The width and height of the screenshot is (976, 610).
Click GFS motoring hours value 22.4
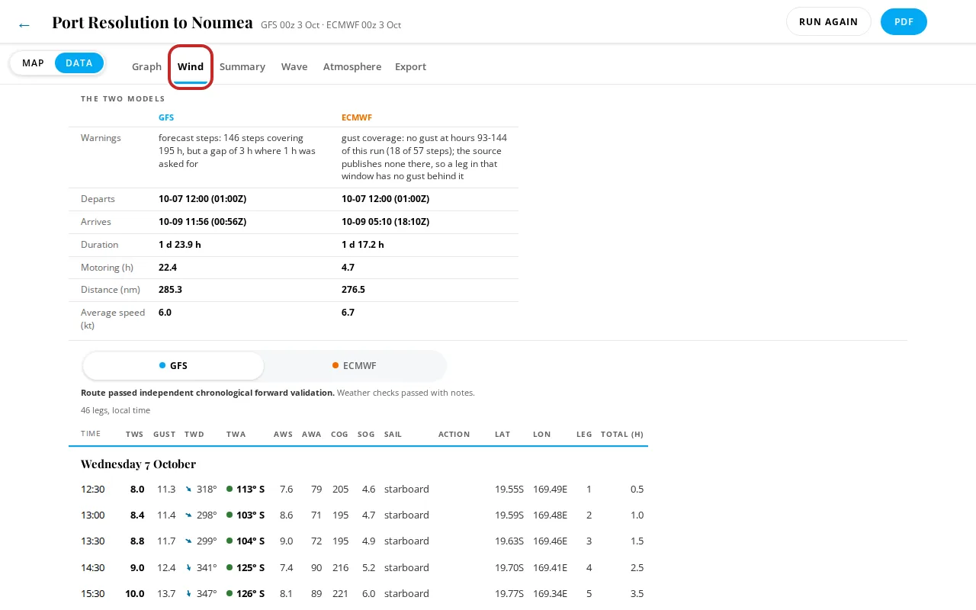click(168, 268)
